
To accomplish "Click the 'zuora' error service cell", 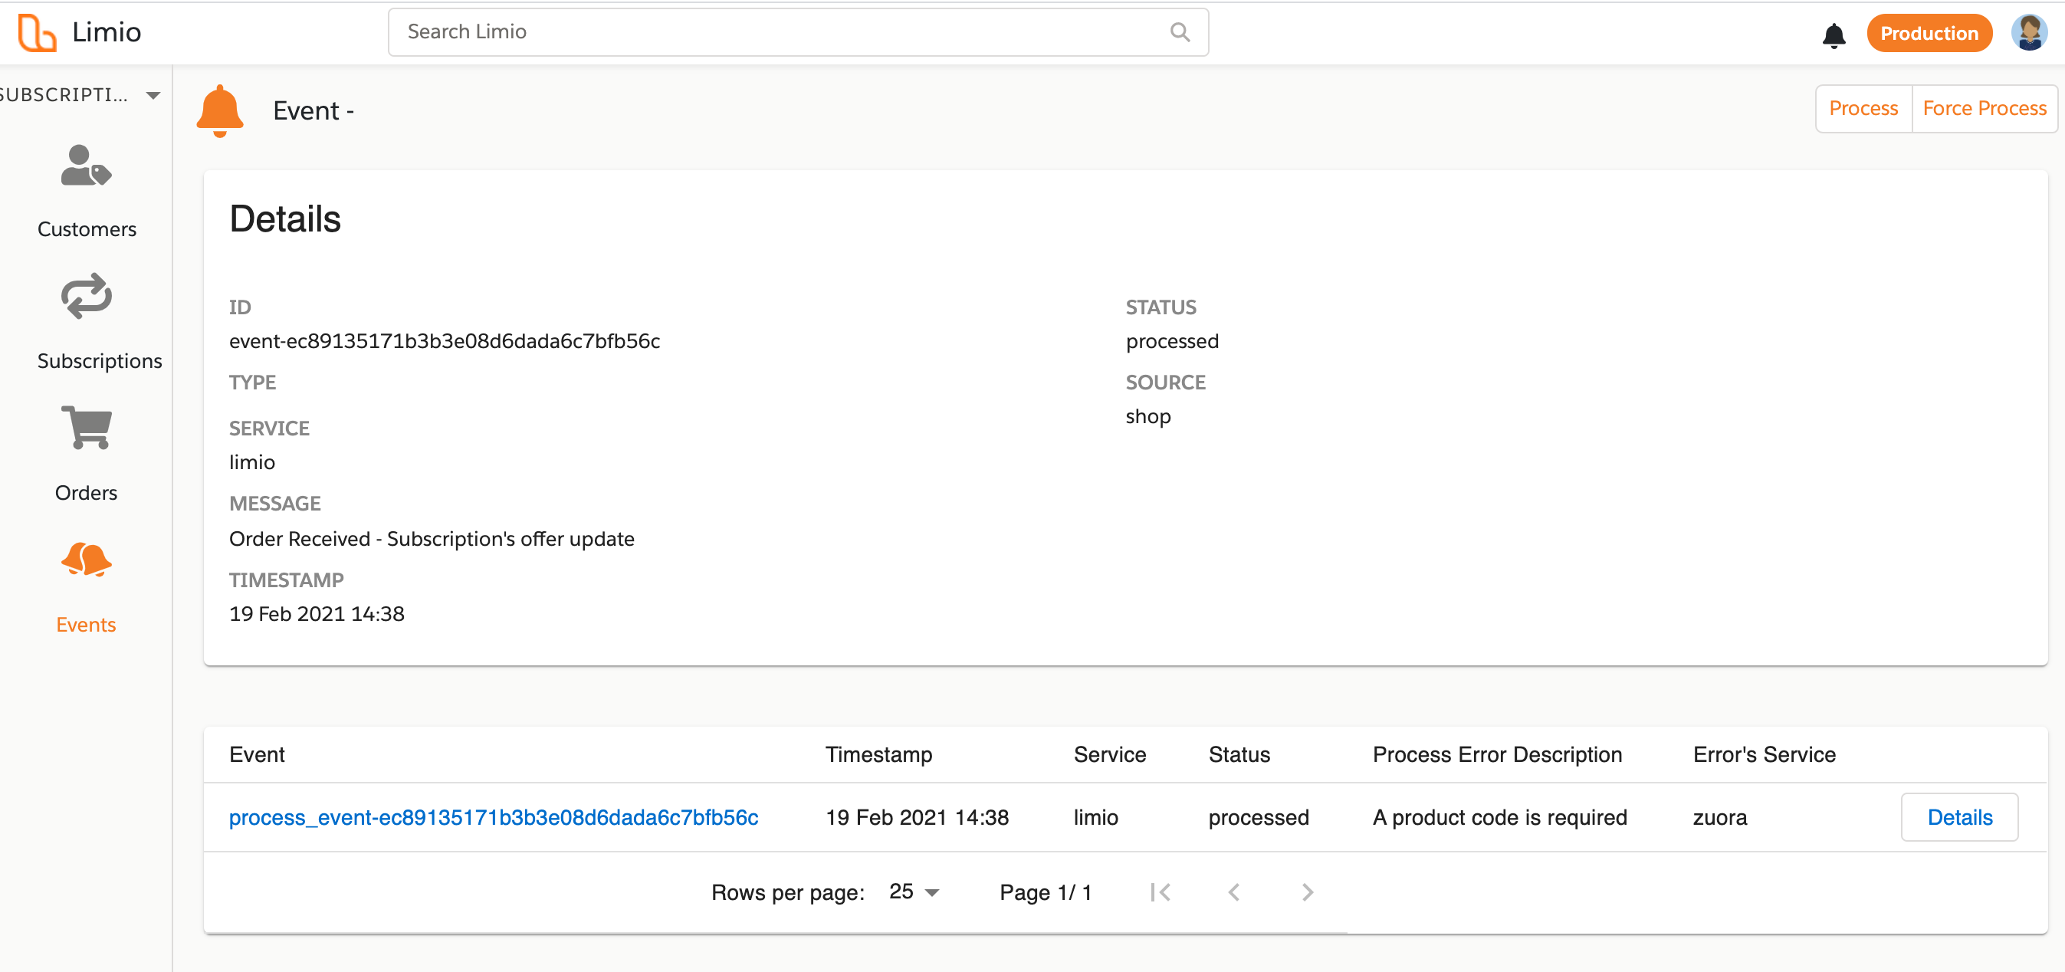I will (x=1719, y=817).
